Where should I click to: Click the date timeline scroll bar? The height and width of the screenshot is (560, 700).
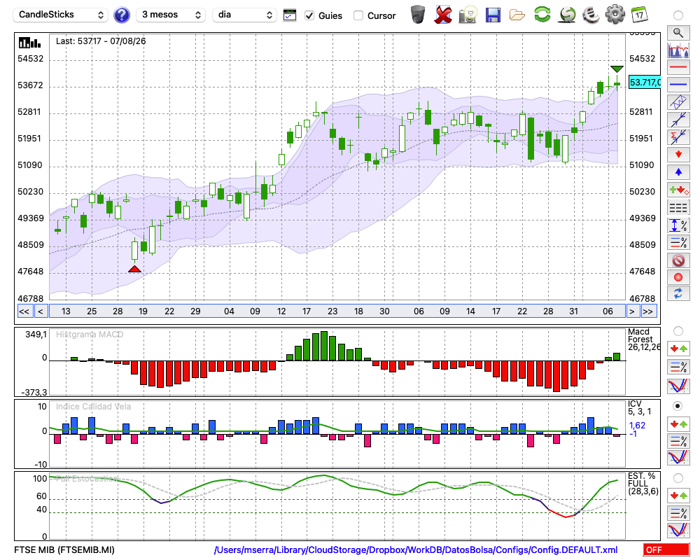click(x=337, y=311)
